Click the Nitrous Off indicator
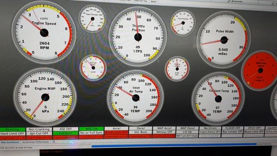 [164, 132]
